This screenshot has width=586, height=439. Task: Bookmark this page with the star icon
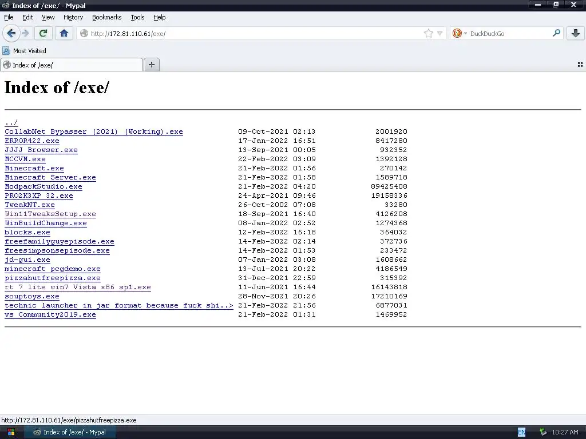tap(428, 34)
